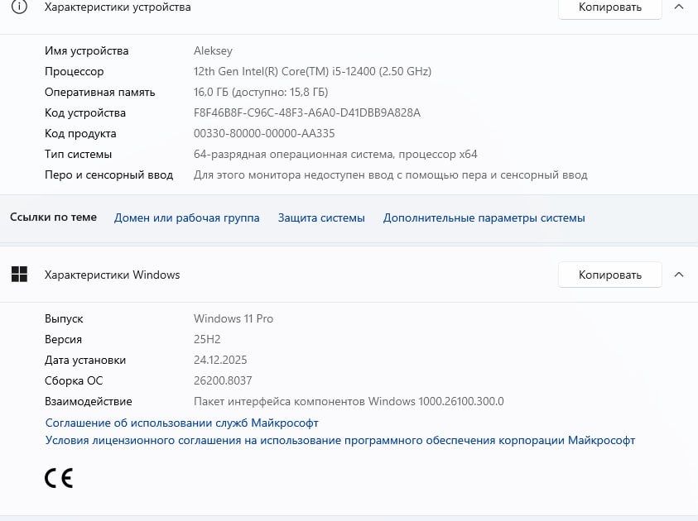The image size is (698, 521).
Task: Select the 64-разрядная system type value
Action: click(x=335, y=155)
